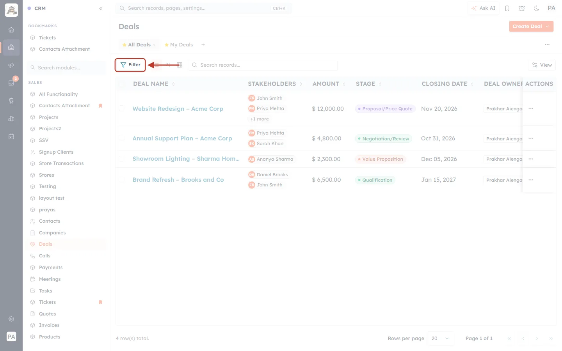Open Tickets under Bookmarks

click(47, 38)
